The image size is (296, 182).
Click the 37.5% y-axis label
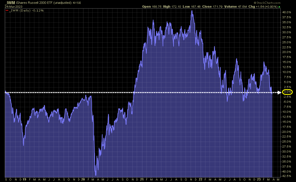click(287, 17)
